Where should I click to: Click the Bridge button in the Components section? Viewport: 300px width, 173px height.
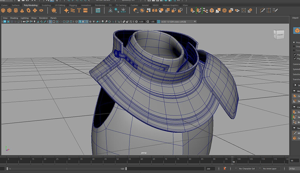coord(296,122)
